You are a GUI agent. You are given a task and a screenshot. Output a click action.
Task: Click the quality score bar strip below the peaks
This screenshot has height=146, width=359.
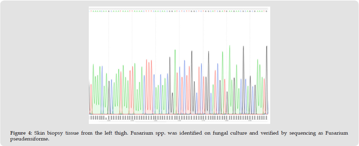pos(179,118)
